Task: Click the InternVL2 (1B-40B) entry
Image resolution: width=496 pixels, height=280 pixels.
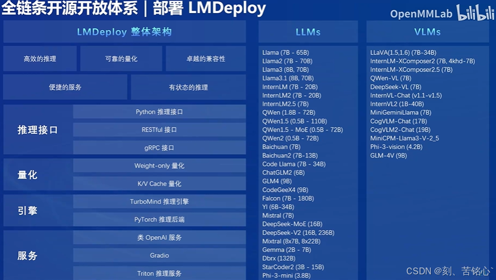Action: (x=397, y=104)
